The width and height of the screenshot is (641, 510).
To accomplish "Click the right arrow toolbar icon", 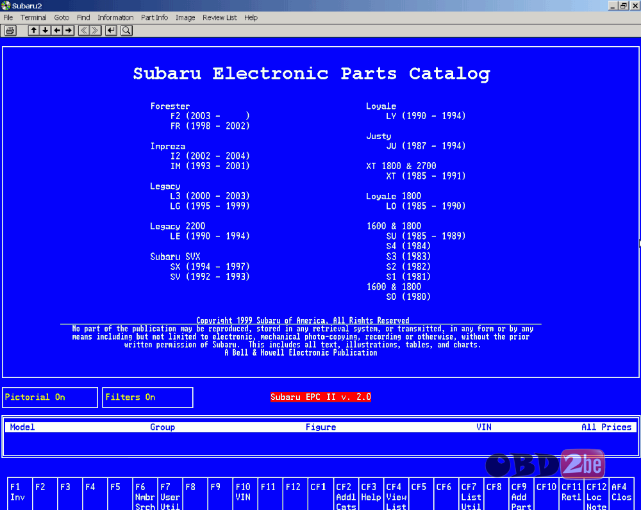I will (69, 31).
